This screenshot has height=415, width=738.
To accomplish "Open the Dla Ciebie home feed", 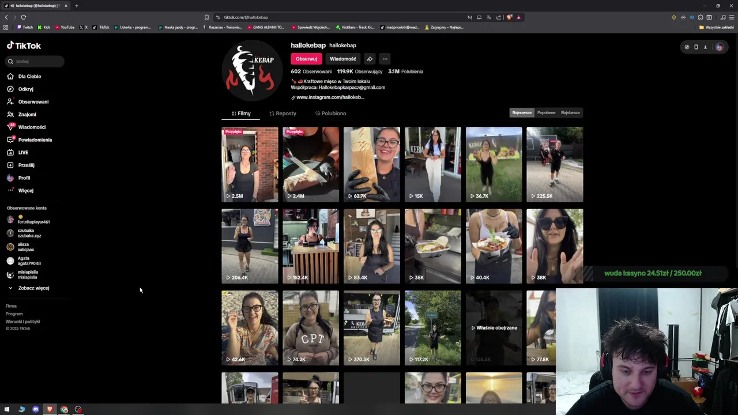I will point(24,76).
